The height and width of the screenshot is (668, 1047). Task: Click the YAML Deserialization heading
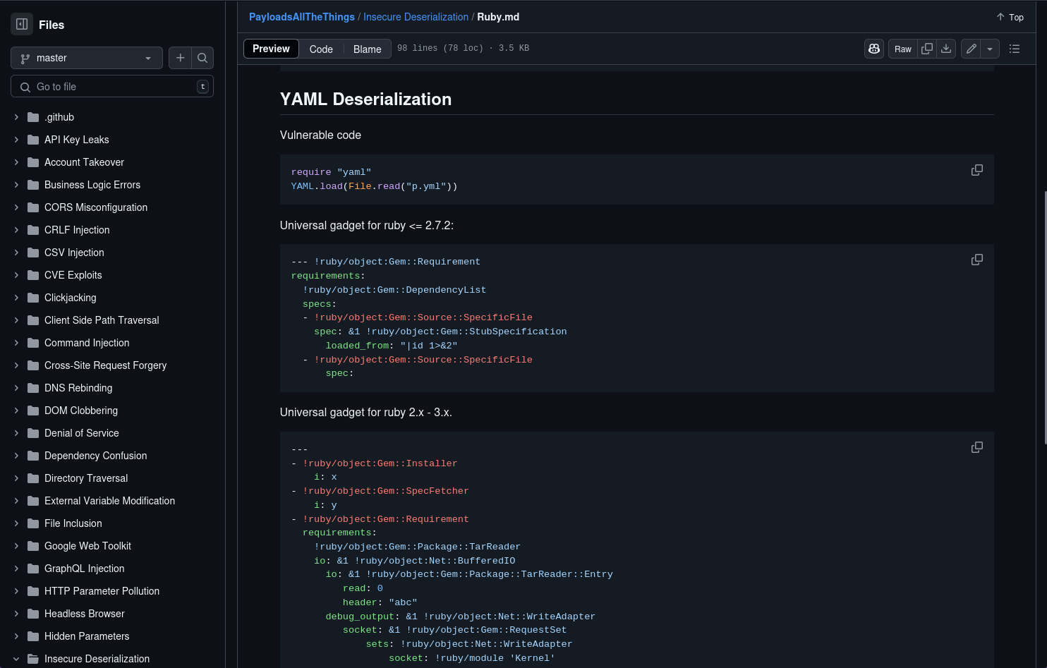tap(365, 99)
